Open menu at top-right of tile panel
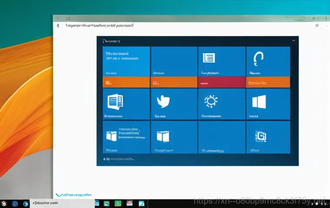The image size is (330, 208). pos(294,41)
